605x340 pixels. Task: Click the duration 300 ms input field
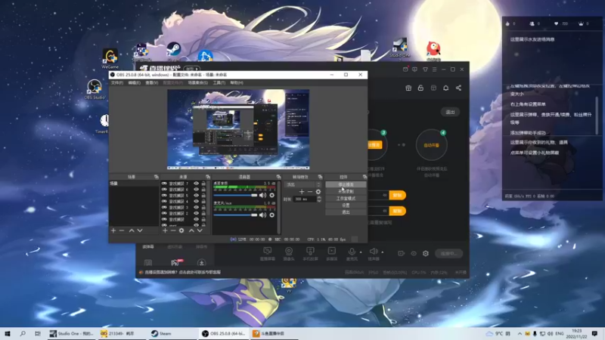pyautogui.click(x=305, y=199)
